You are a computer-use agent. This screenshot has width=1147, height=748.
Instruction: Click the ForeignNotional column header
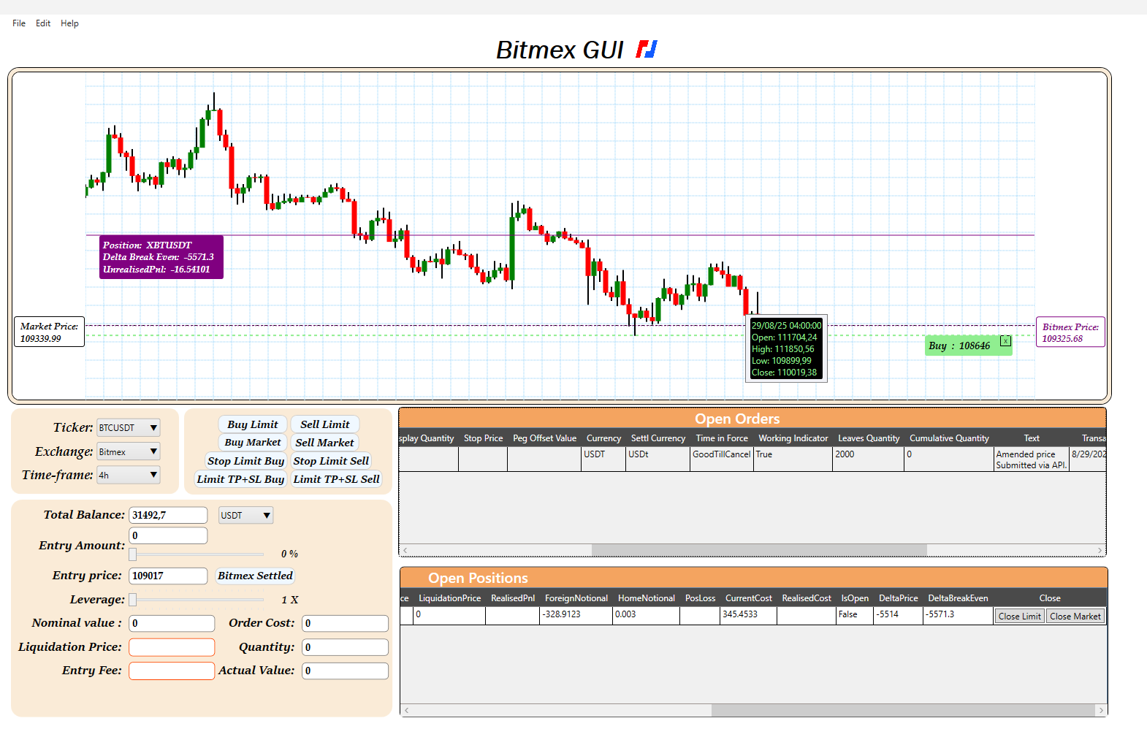(576, 598)
